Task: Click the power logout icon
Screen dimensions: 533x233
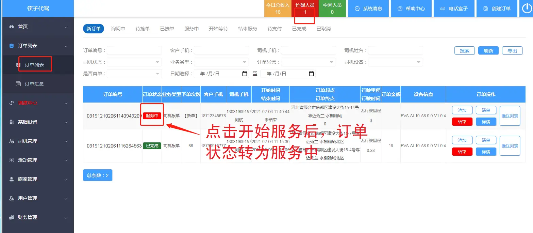Action: (x=527, y=9)
